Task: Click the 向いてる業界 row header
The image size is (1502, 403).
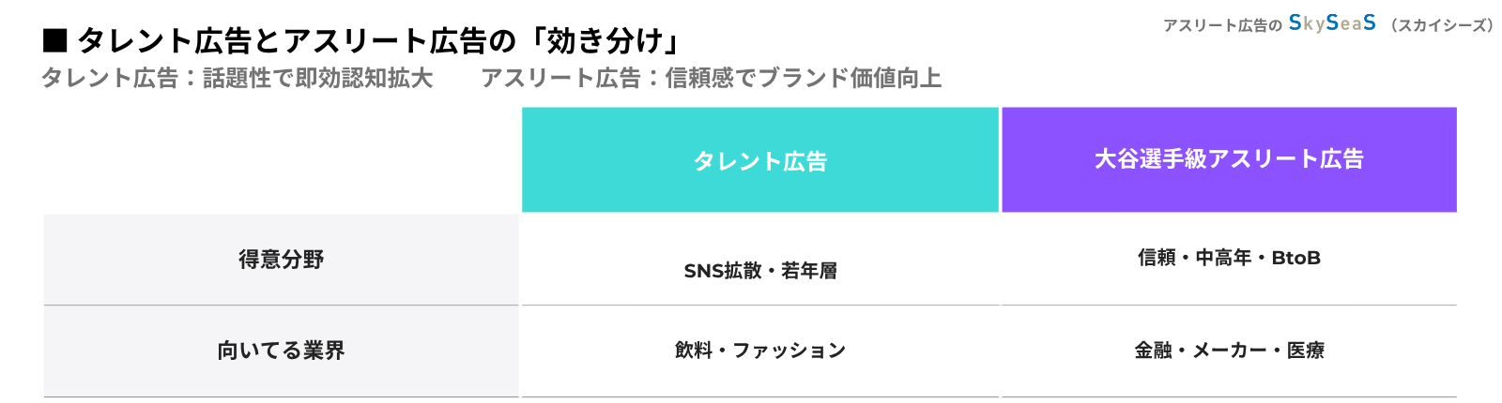Action: 281,351
